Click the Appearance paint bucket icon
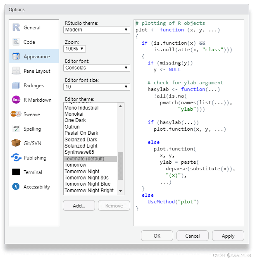255x260 pixels. [x=16, y=56]
